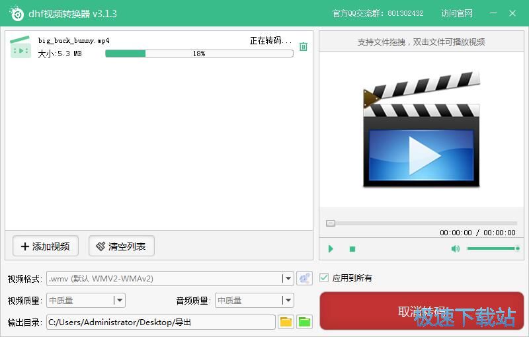Open the 访问官网 link
529x337 pixels.
[457, 13]
